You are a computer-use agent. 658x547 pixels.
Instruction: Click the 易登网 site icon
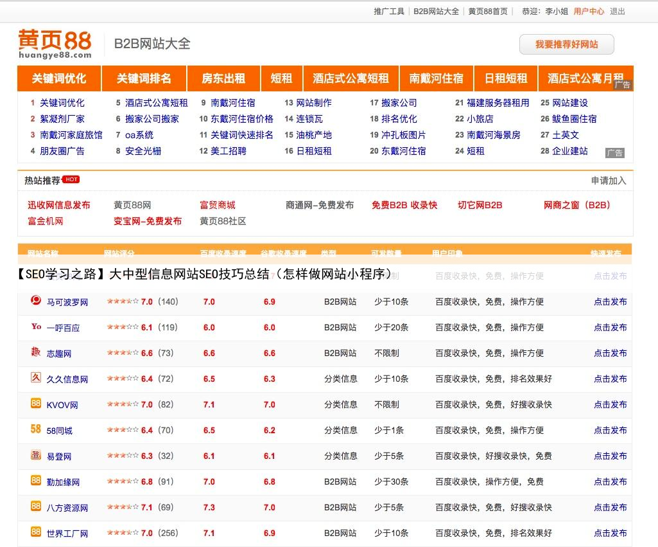(x=36, y=455)
